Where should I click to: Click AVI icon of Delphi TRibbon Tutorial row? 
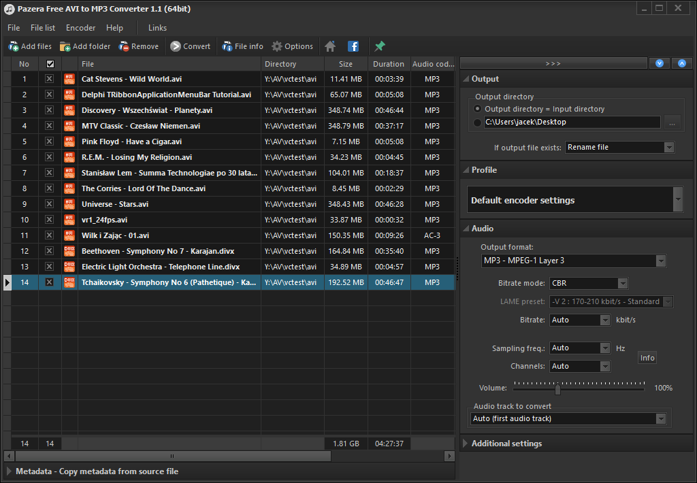[69, 95]
